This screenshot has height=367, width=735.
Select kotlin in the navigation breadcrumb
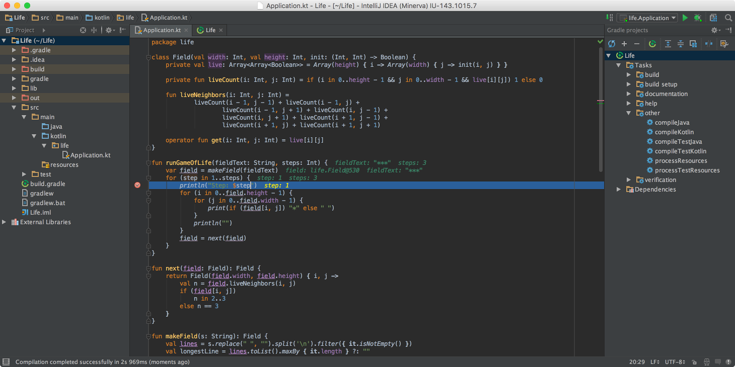point(97,18)
